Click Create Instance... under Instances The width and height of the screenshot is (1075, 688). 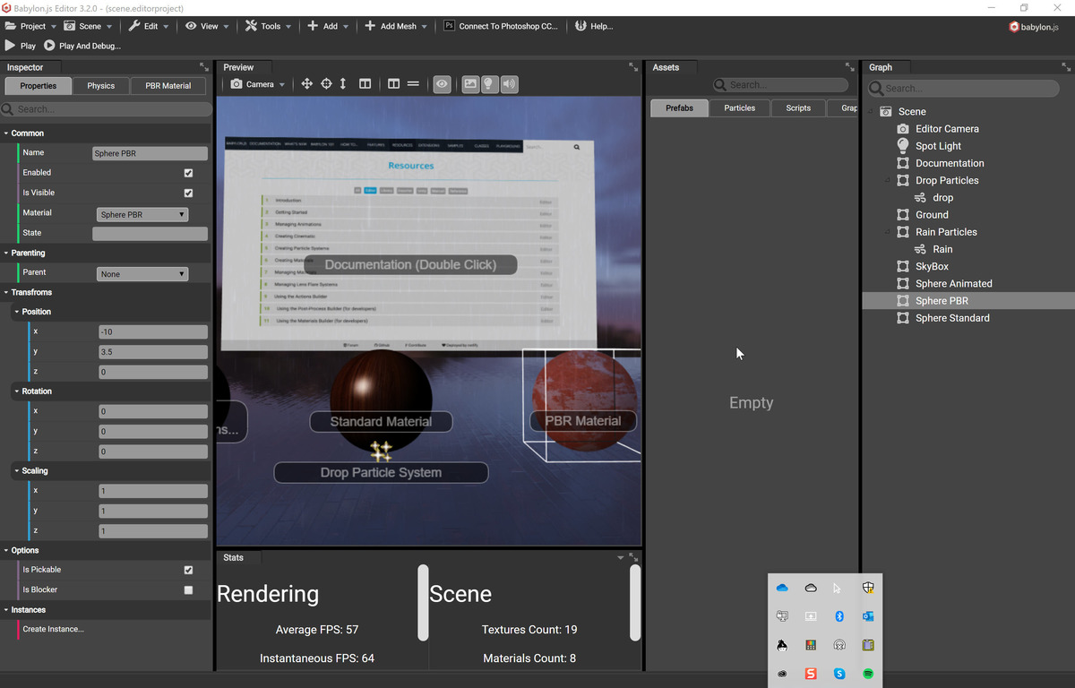(54, 629)
